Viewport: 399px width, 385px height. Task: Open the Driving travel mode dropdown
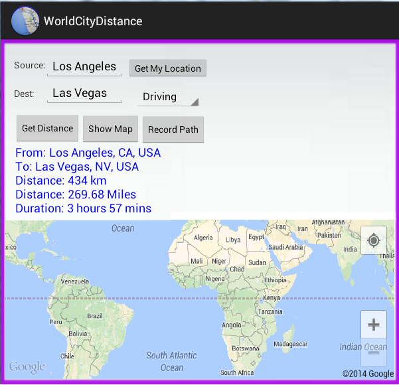(168, 97)
